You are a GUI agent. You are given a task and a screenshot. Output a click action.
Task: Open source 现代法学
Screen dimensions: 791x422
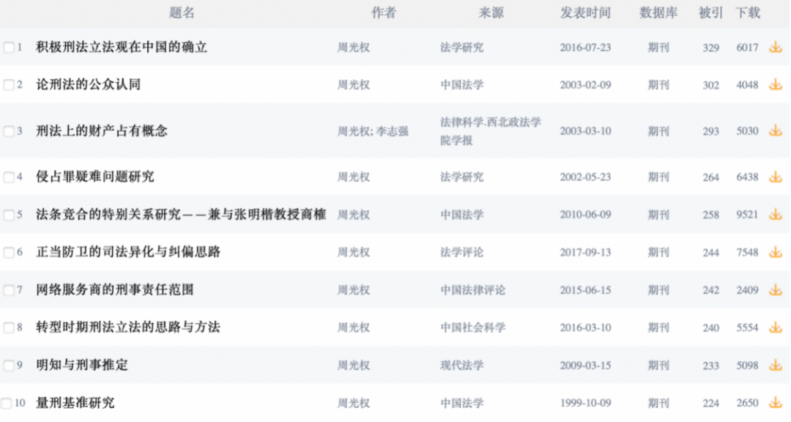coord(461,365)
